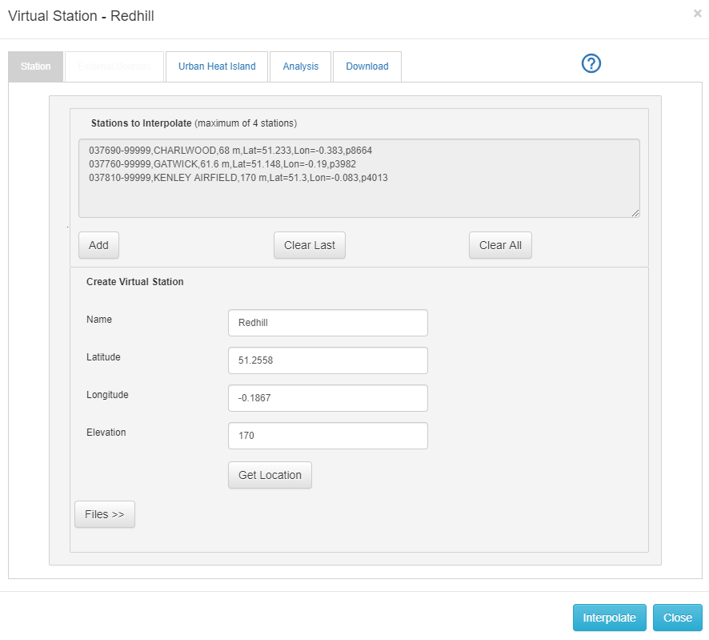Click the Elevation input field
The image size is (709, 640).
click(327, 436)
